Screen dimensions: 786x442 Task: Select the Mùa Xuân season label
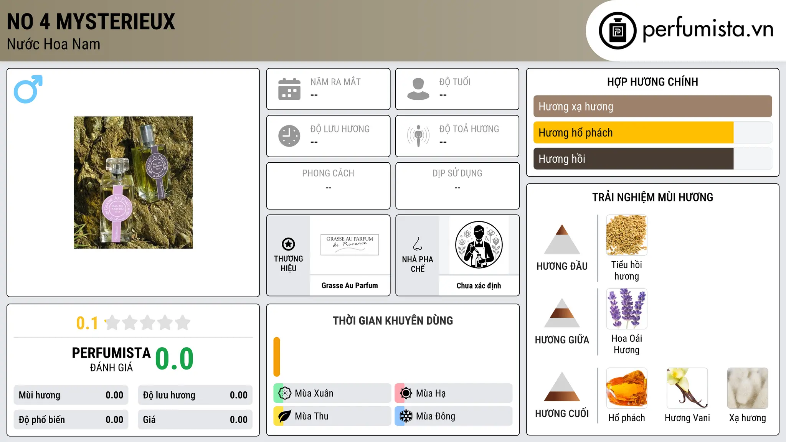click(x=314, y=393)
